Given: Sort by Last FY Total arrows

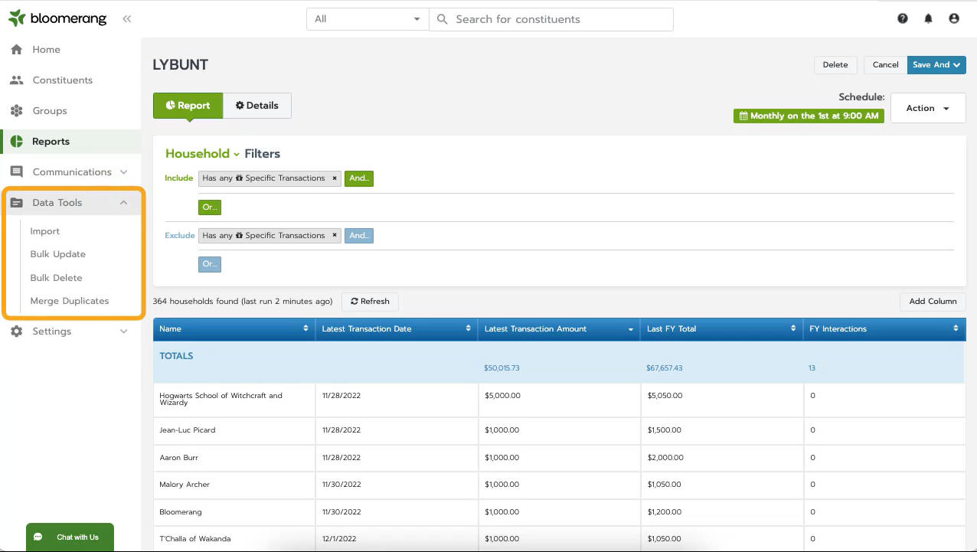Looking at the screenshot, I should point(793,329).
